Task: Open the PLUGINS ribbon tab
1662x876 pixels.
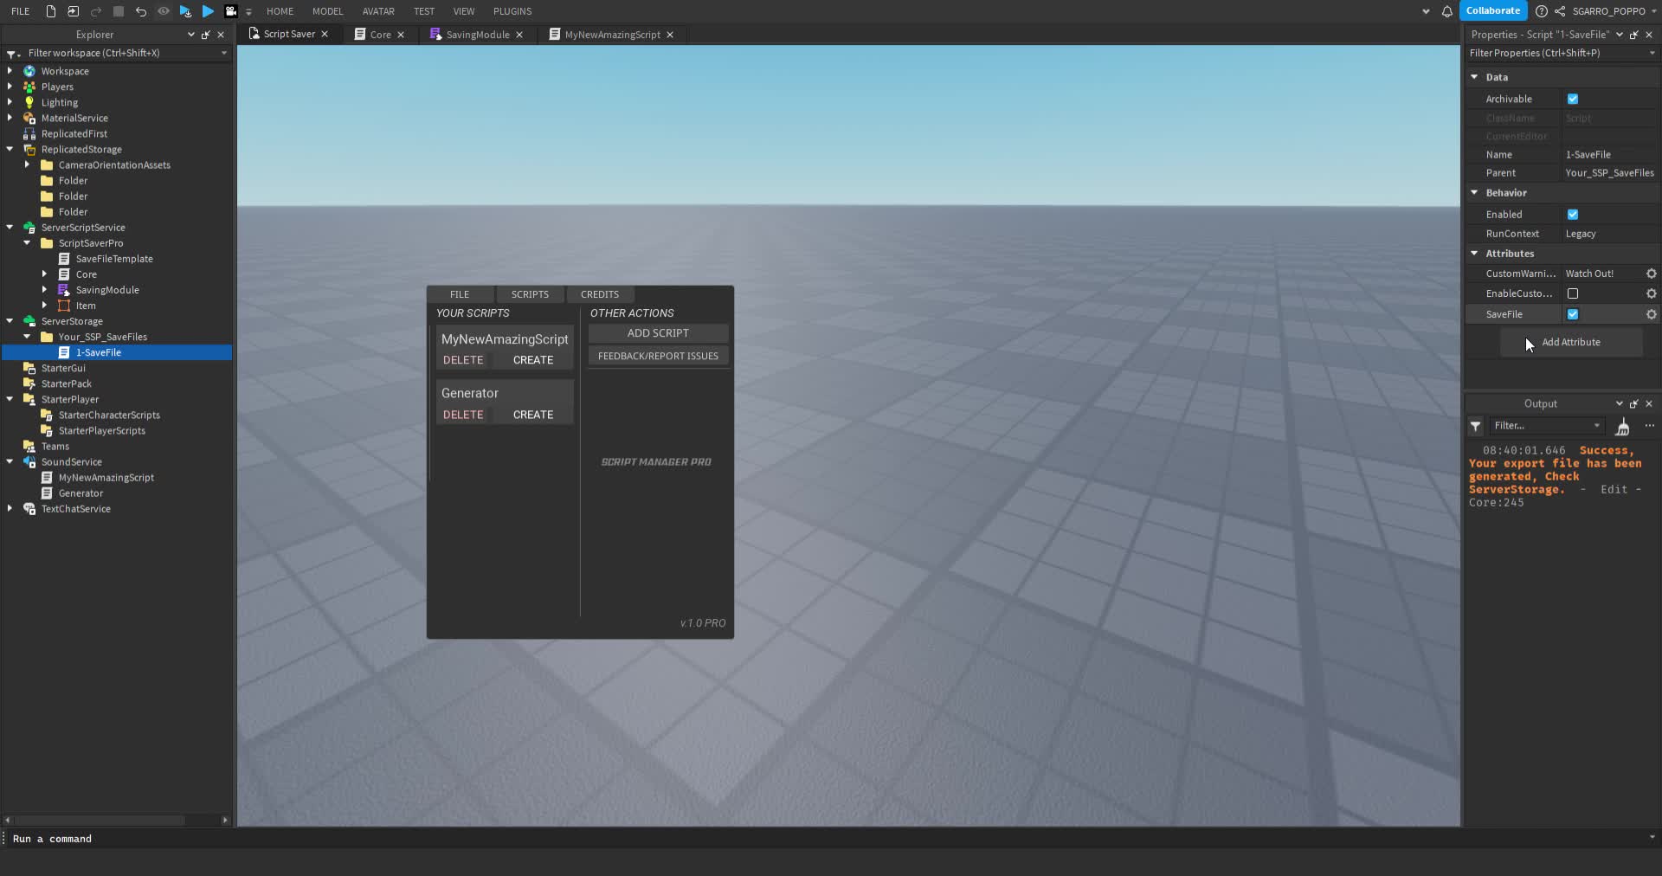Action: [512, 11]
